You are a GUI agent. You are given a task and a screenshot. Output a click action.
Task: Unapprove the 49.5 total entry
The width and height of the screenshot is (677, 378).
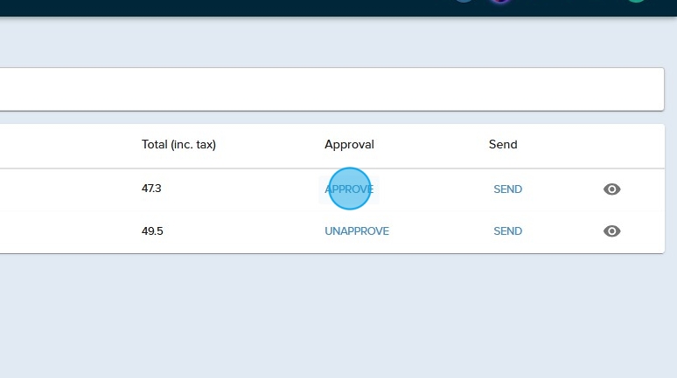[356, 231]
